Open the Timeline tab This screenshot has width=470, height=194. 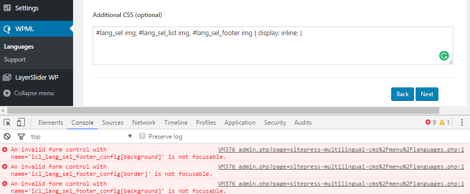pyautogui.click(x=176, y=123)
